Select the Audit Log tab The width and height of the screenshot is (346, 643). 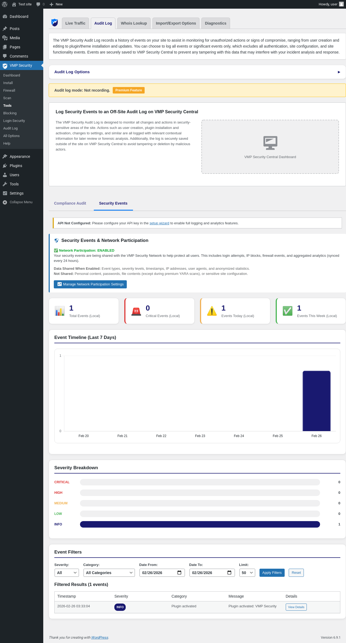tap(103, 23)
